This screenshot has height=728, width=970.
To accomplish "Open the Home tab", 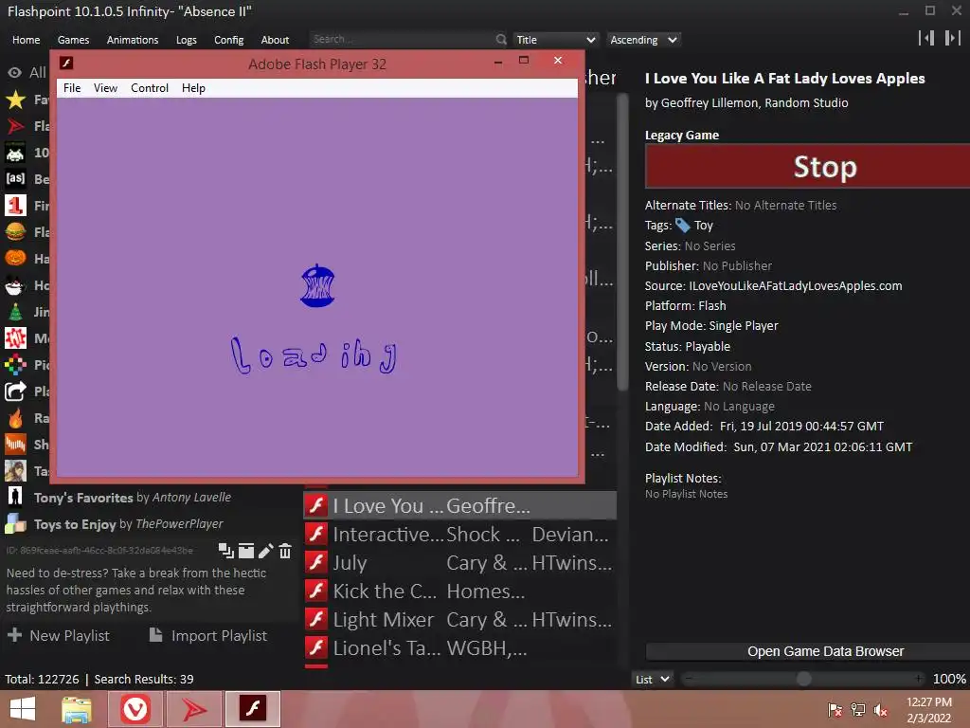I will [x=26, y=40].
